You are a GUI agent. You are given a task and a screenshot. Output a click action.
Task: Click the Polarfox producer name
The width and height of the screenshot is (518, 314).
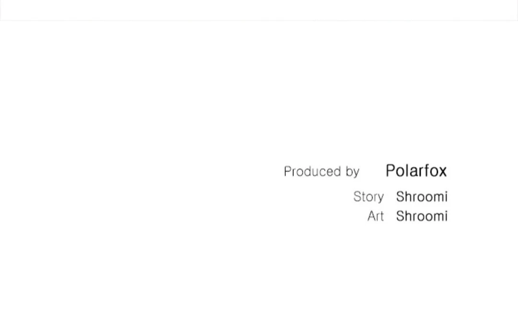(416, 171)
